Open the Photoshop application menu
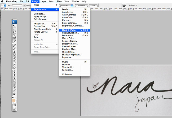The image size is (172, 118). [x=12, y=1]
